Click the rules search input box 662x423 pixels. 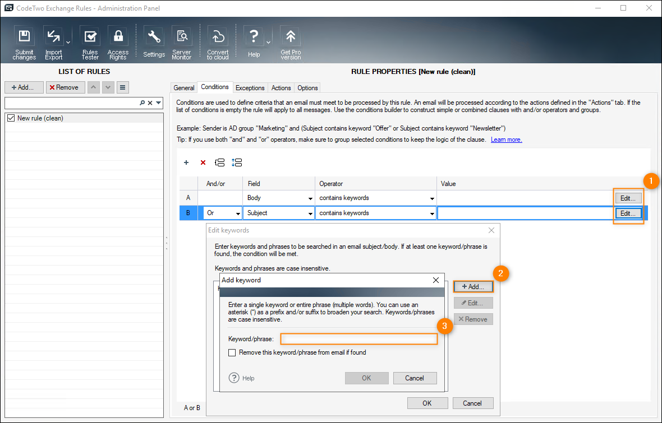[72, 103]
